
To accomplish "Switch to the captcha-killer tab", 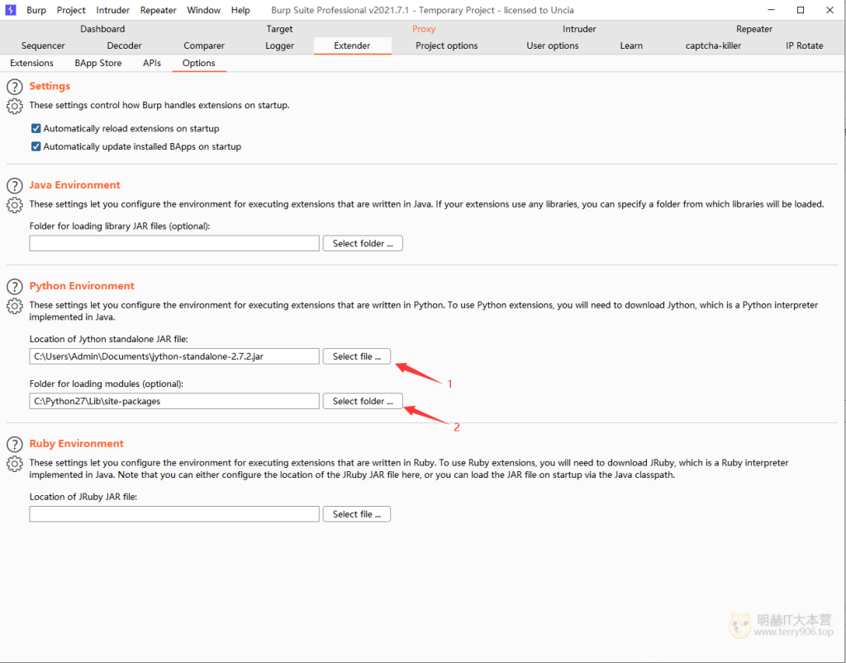I will pyautogui.click(x=713, y=46).
